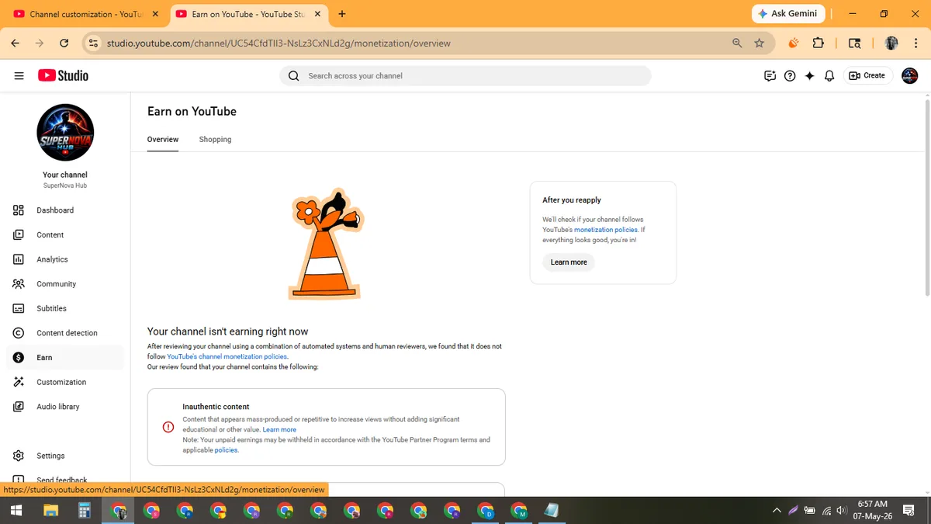Open the send feedback chat icon in header
The image size is (931, 524).
pos(770,76)
